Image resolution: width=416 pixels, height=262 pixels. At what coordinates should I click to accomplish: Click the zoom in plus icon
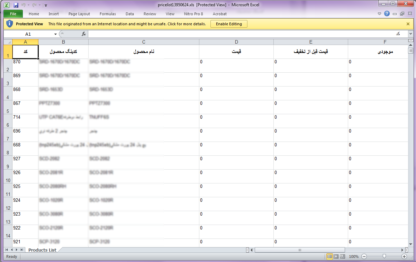click(x=404, y=256)
